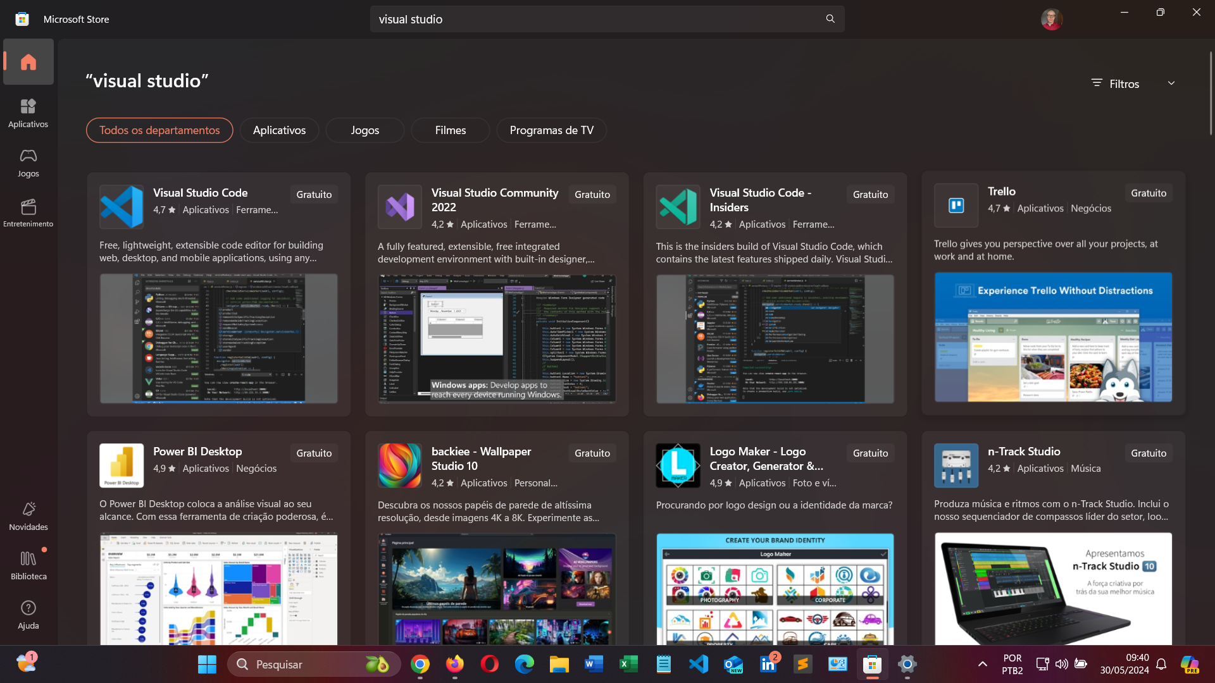Image resolution: width=1215 pixels, height=683 pixels.
Task: Open the Jogos section in the sidebar
Action: coord(28,163)
